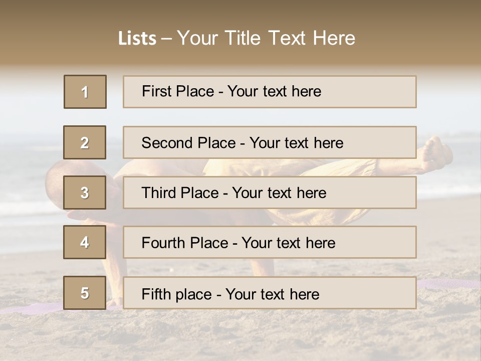Click the words Title Text Here

point(290,38)
